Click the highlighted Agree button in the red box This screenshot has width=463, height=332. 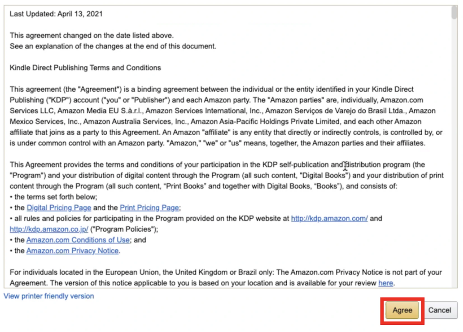[x=402, y=310]
